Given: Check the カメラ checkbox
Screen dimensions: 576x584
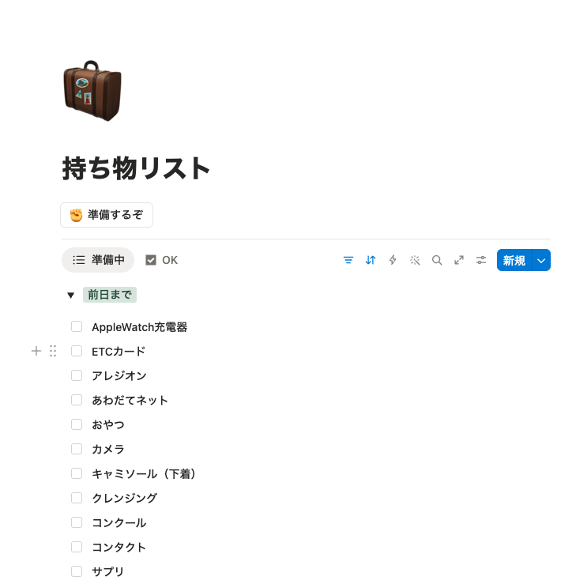Looking at the screenshot, I should coord(77,449).
